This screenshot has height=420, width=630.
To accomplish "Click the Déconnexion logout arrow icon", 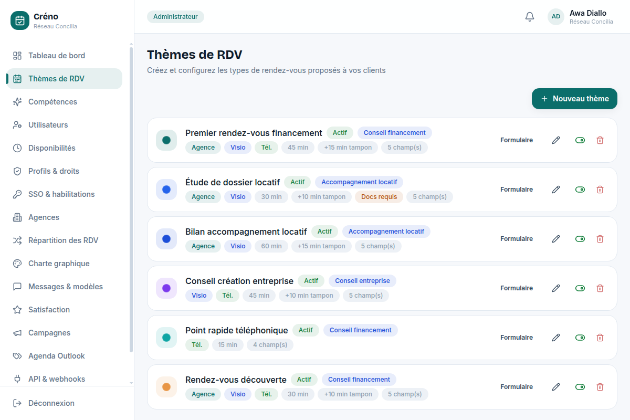I will (x=17, y=403).
